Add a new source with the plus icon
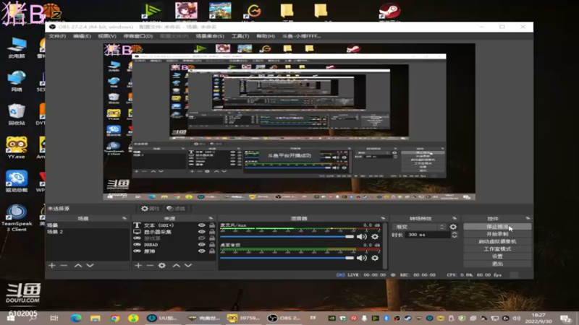This screenshot has height=325, width=579. tap(138, 265)
